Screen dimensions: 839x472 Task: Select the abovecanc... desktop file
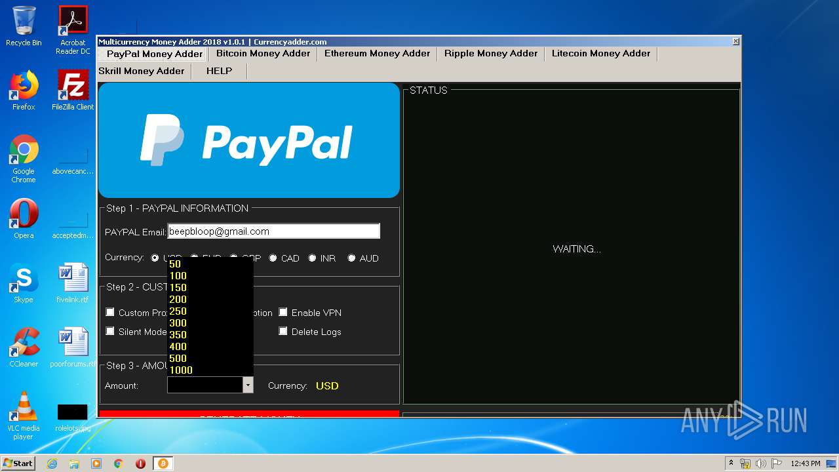(73, 161)
